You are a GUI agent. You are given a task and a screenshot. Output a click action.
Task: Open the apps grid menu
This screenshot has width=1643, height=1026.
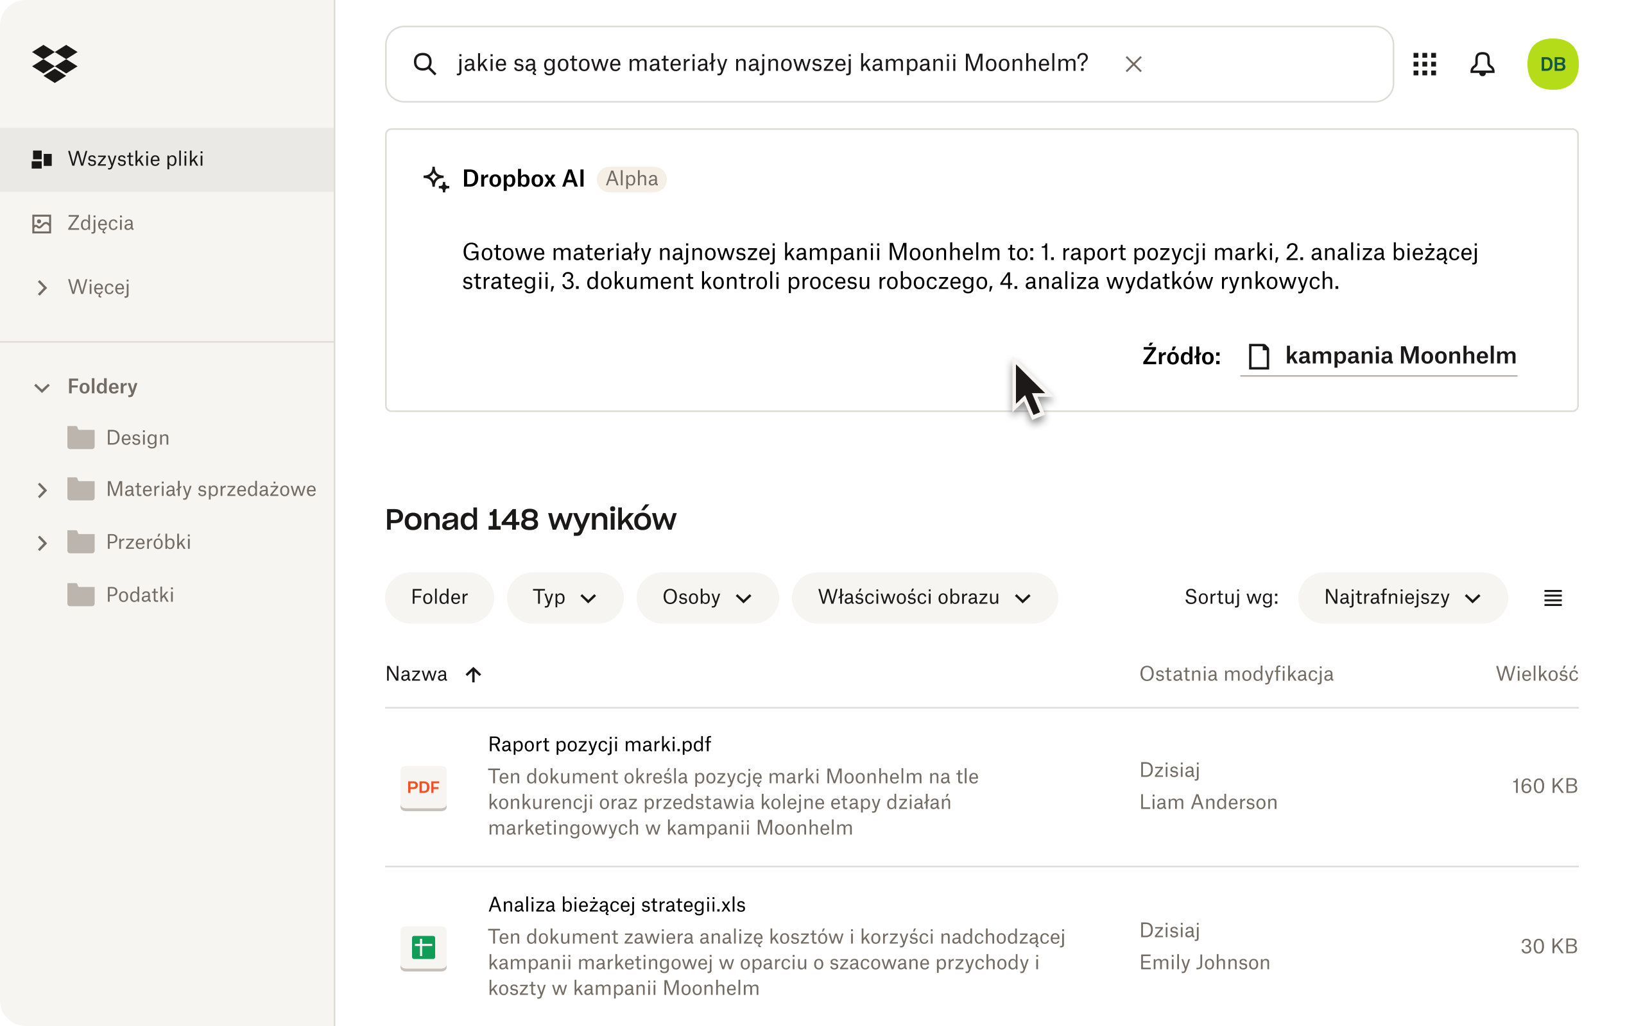tap(1424, 63)
